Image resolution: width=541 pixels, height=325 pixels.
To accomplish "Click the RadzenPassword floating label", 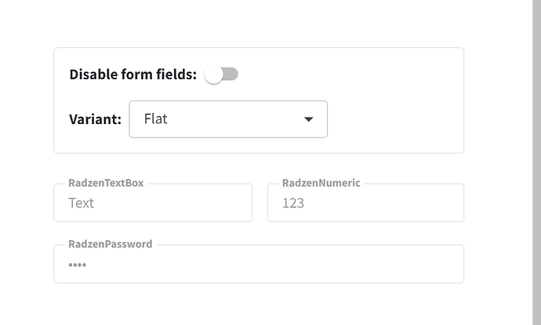I will pyautogui.click(x=110, y=244).
